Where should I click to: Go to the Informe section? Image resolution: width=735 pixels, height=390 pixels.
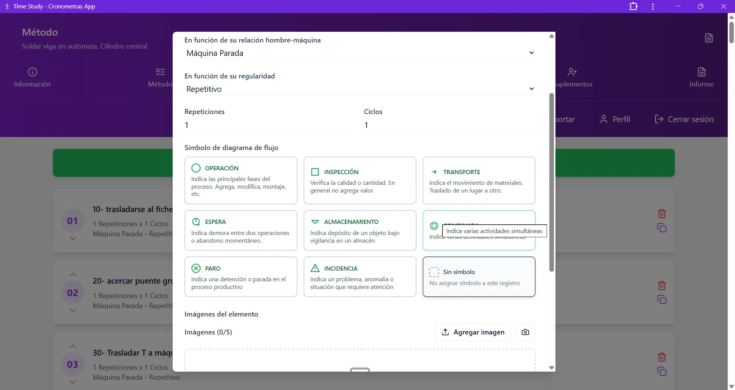pyautogui.click(x=701, y=77)
